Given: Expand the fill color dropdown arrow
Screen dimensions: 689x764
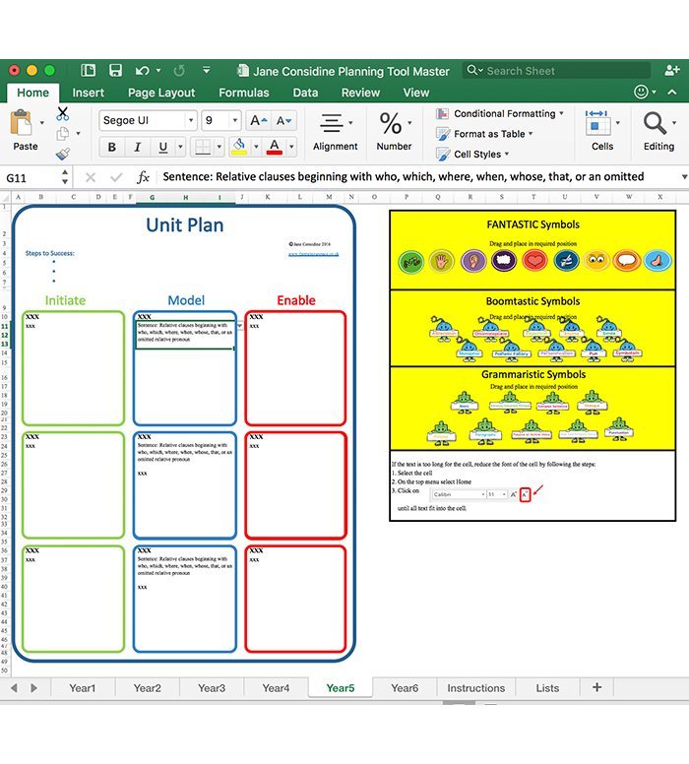Looking at the screenshot, I should coord(256,147).
